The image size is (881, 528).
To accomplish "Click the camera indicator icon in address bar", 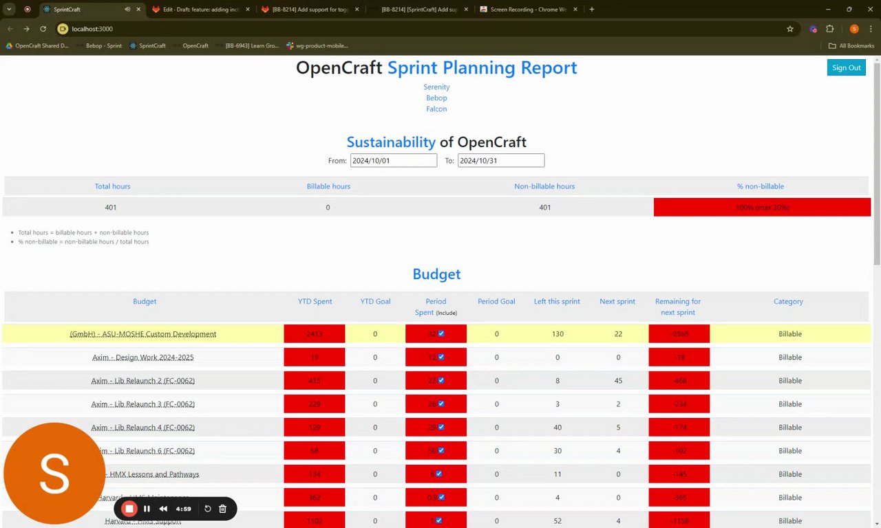I will click(x=63, y=29).
